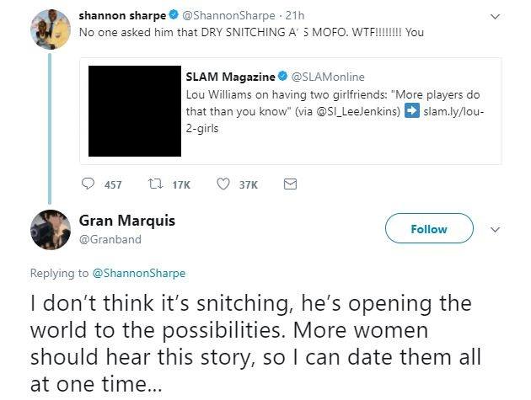531x400 pixels.
Task: Click the @SI_LeeJenkins mention
Action: click(x=358, y=111)
